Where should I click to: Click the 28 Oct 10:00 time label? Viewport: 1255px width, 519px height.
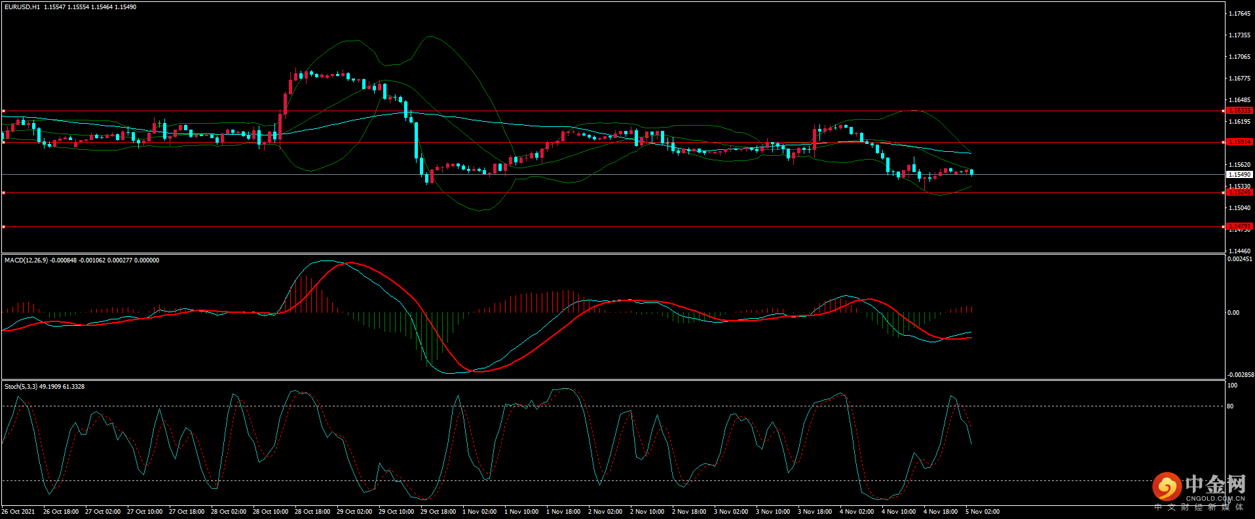[x=270, y=512]
